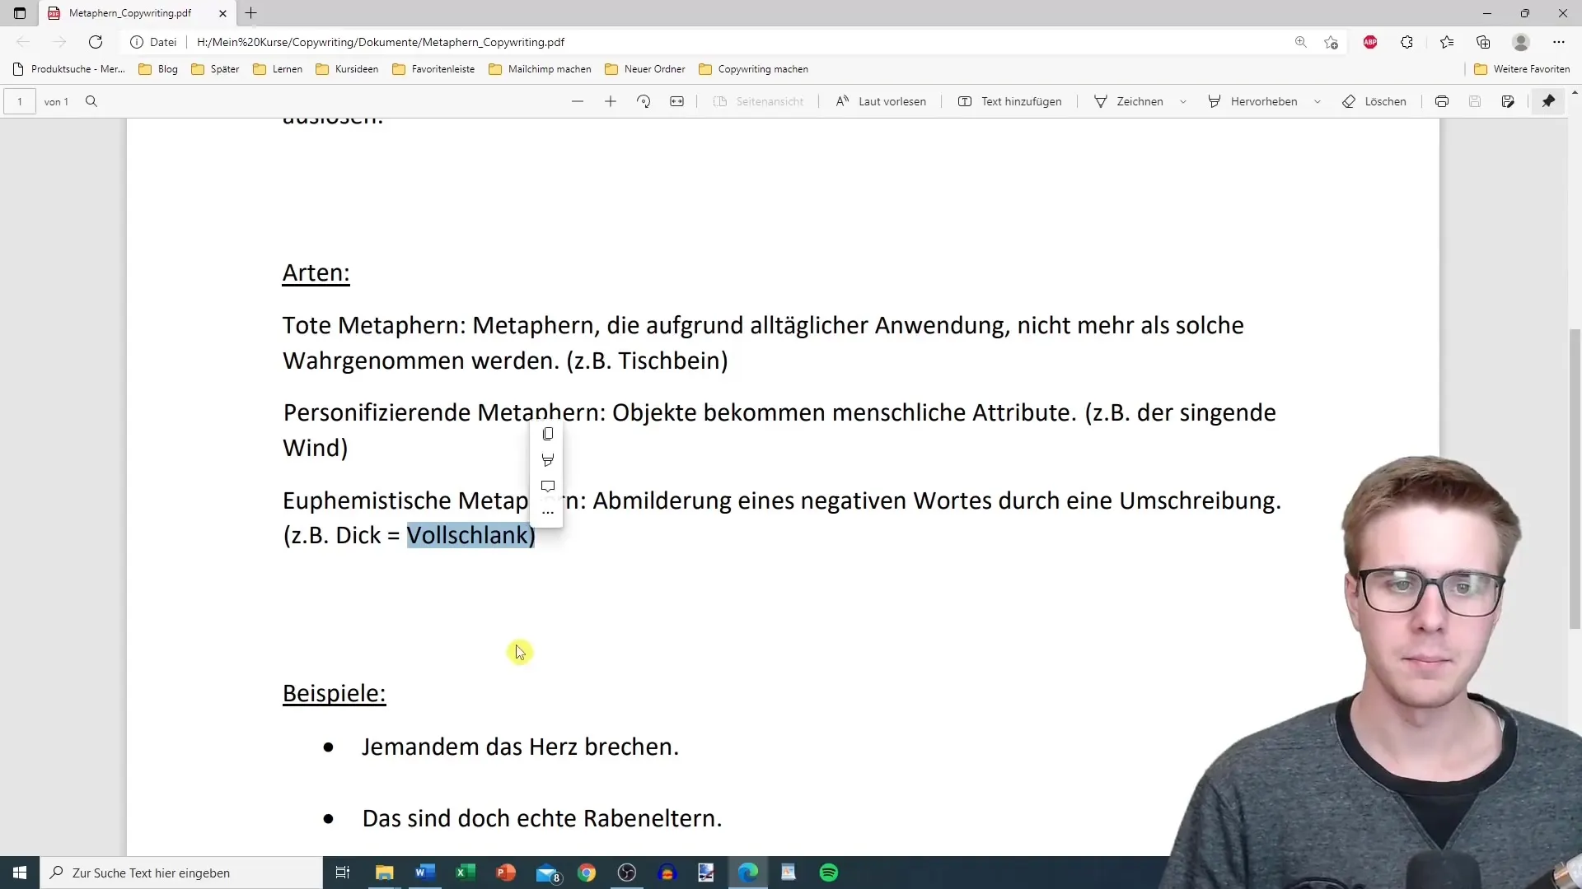Select the Löschen eraser tool
Screen dimensions: 1582x889
1374,101
